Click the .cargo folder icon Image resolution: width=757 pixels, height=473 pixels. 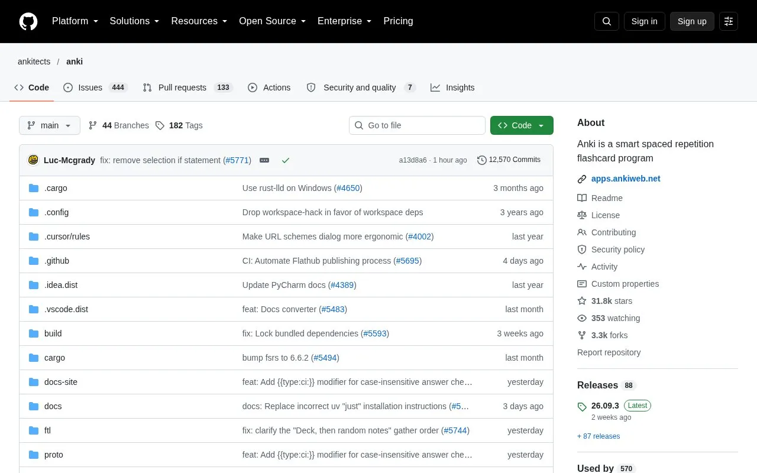34,188
